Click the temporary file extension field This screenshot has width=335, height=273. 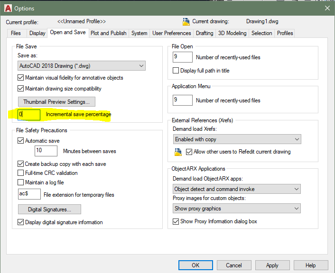[29, 194]
